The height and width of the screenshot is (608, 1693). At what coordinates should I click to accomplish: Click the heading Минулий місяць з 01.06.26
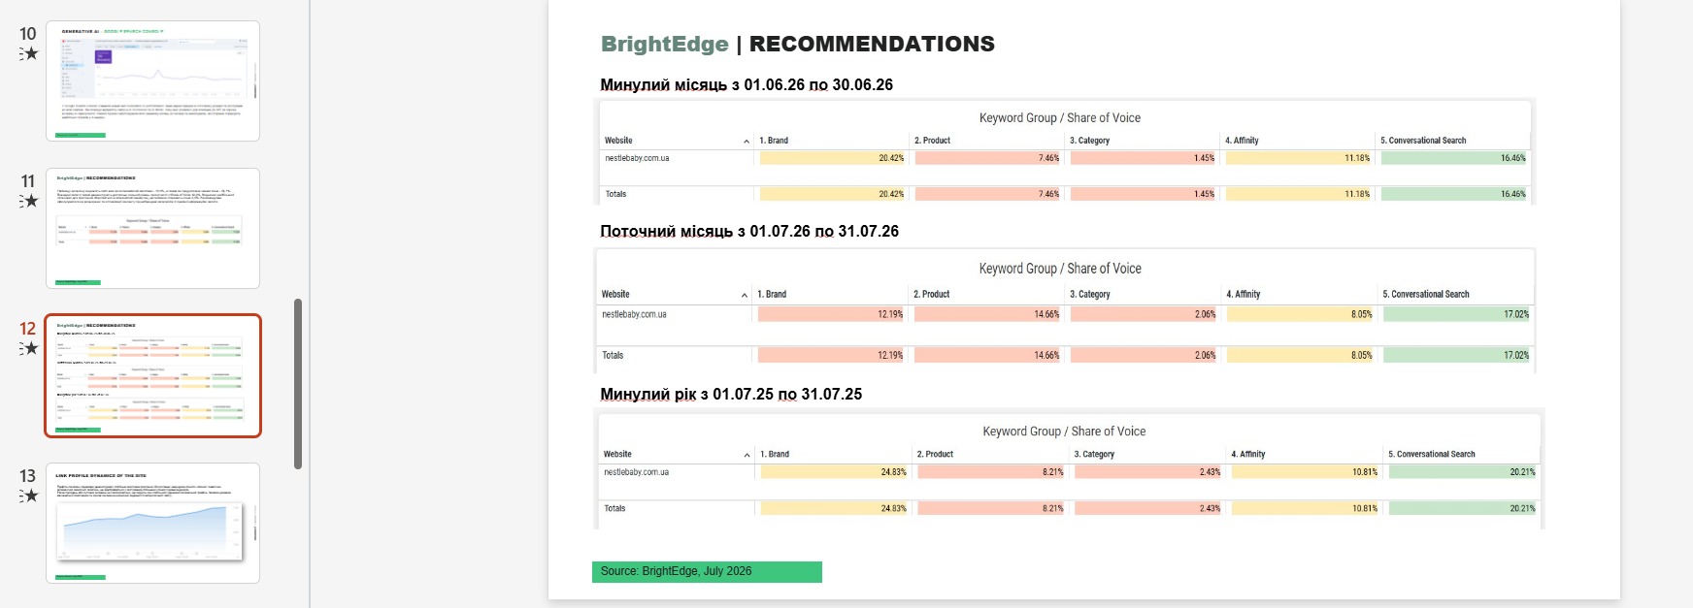[747, 84]
